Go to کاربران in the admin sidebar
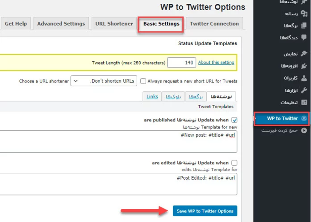Image resolution: width=311 pixels, height=222 pixels. click(x=290, y=78)
